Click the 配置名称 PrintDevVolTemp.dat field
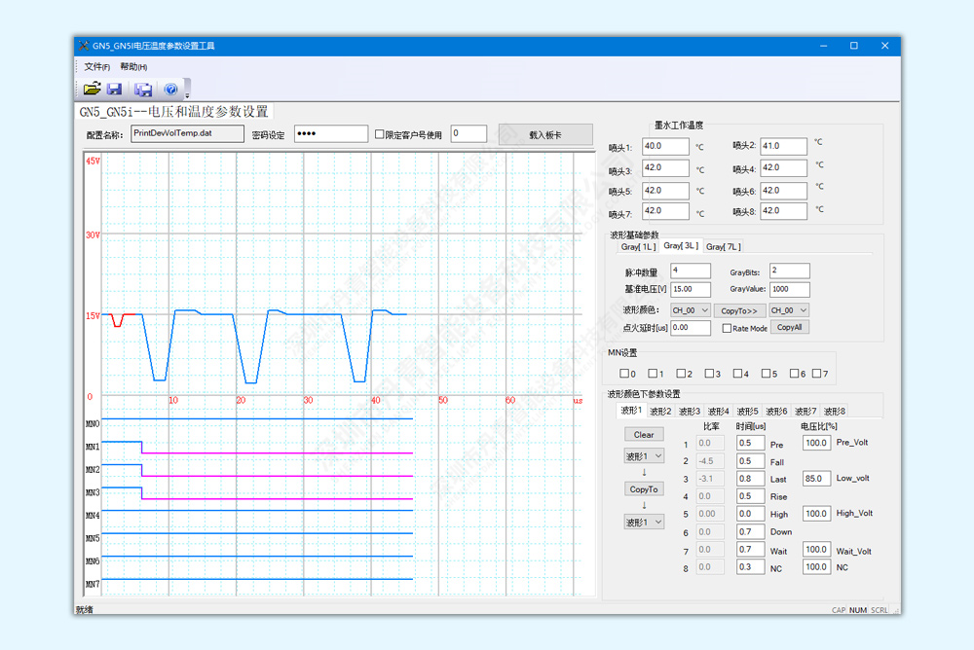Viewport: 974px width, 650px height. click(x=187, y=133)
